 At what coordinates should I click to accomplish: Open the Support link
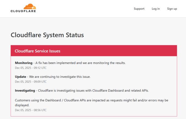pyautogui.click(x=139, y=9)
